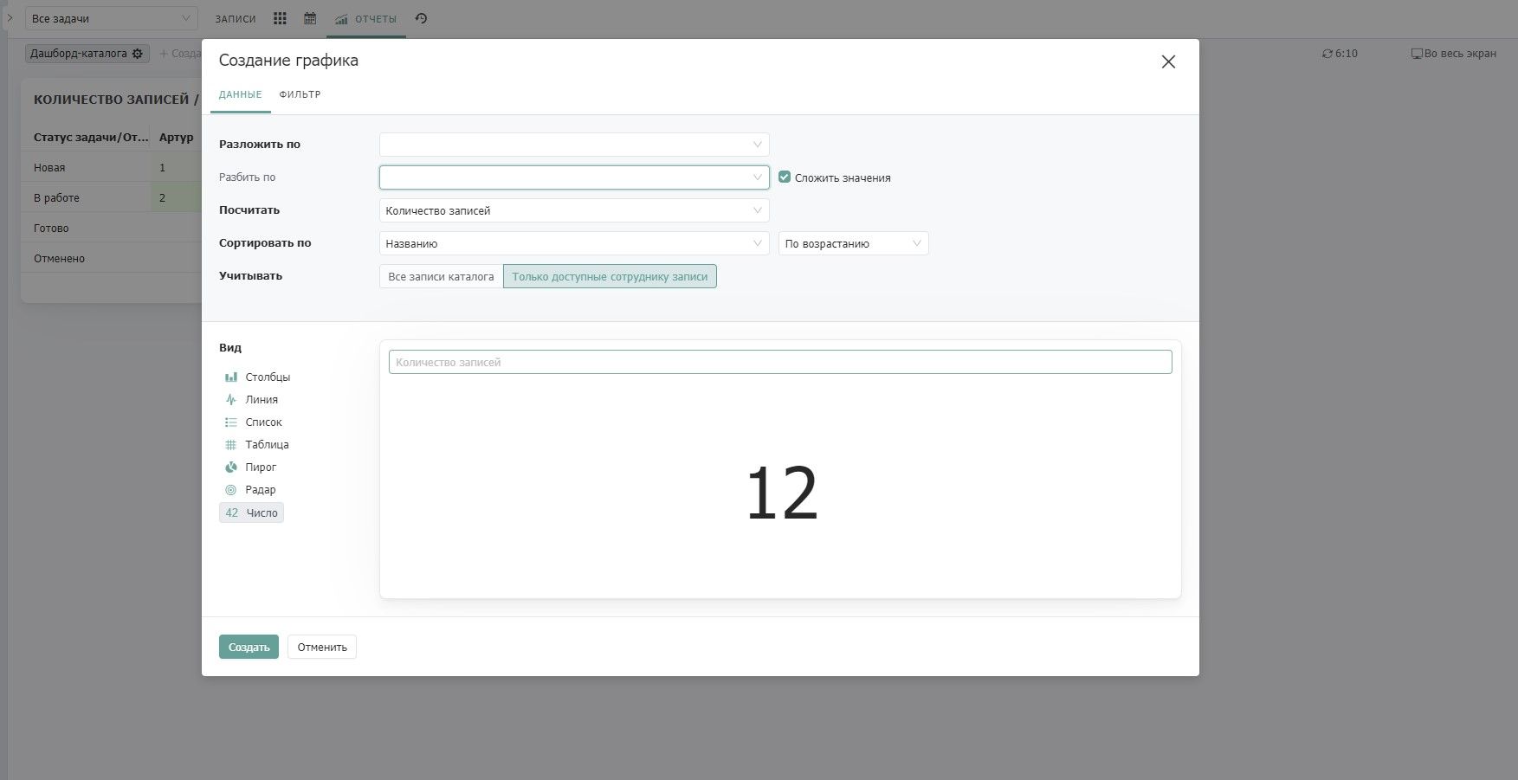Image resolution: width=1518 pixels, height=780 pixels.
Task: Select the Список chart type
Action: [x=253, y=422]
